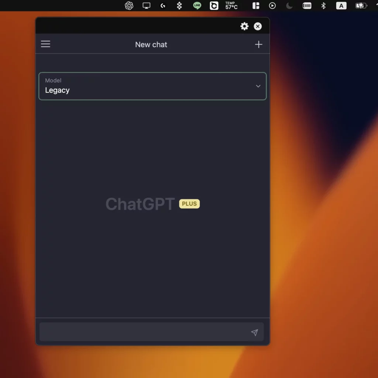
Task: Click the play circle menu bar icon
Action: (272, 6)
